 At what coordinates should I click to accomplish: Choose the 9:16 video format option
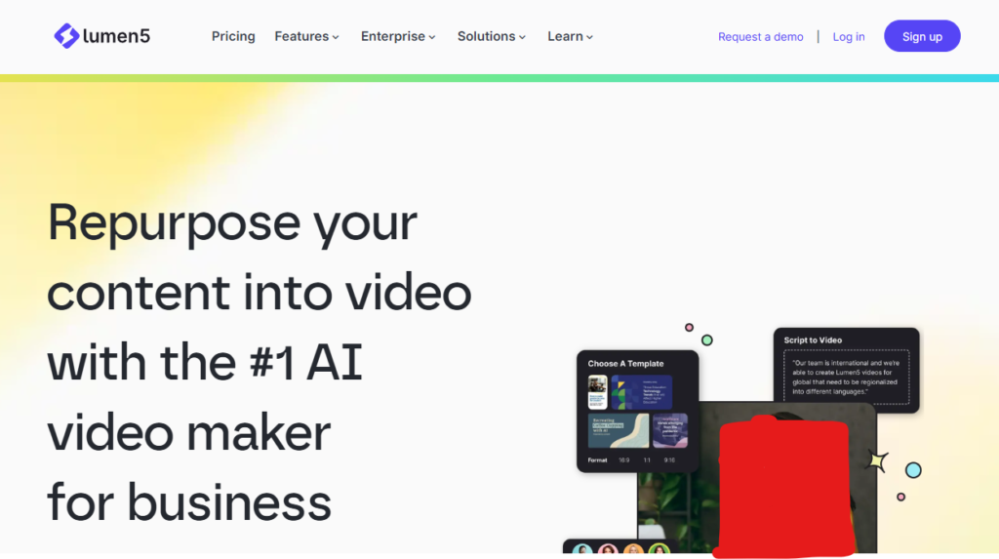pyautogui.click(x=669, y=460)
